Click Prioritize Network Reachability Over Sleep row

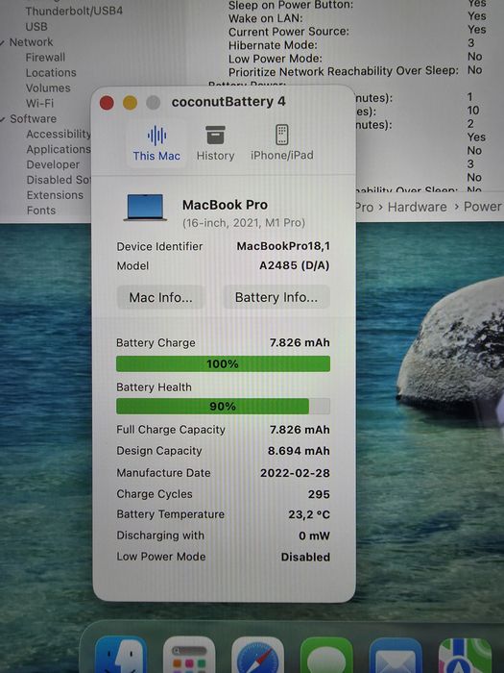tap(356, 71)
